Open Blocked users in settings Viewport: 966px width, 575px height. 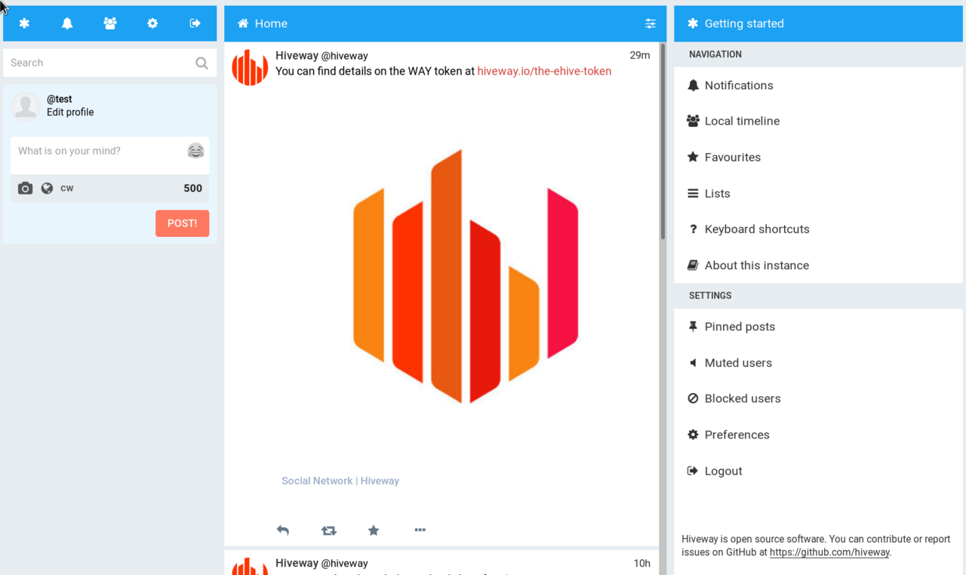click(x=818, y=398)
